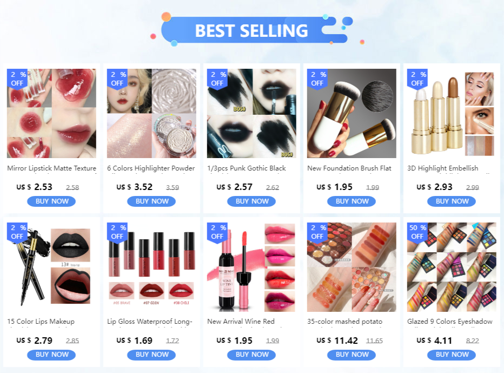504x373 pixels.
Task: View the 35-color mashed potato palette photo
Action: point(352,267)
